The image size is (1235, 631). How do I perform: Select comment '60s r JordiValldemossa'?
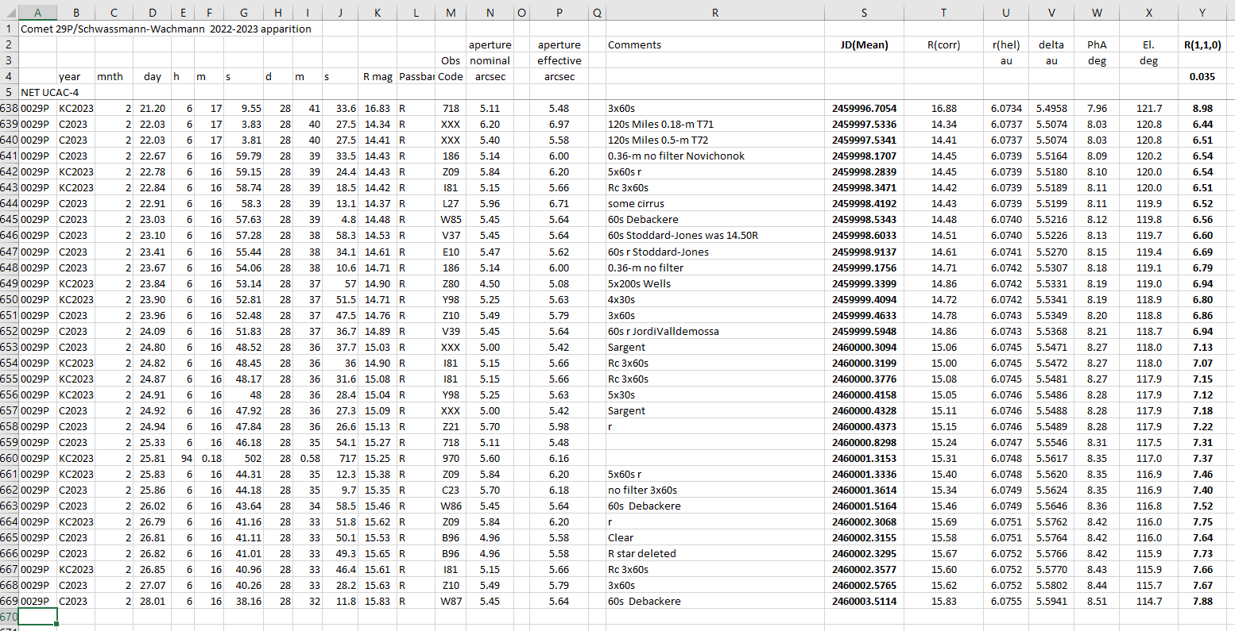[x=714, y=331]
